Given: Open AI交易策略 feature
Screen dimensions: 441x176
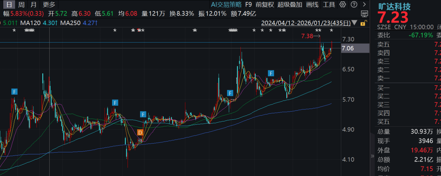Looking at the screenshot, I should point(226,4).
